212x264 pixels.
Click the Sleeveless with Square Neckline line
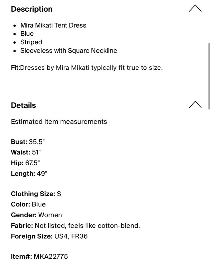coord(69,51)
